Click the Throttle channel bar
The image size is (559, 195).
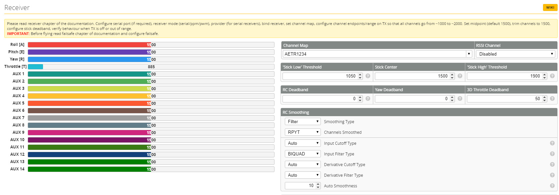[151, 67]
